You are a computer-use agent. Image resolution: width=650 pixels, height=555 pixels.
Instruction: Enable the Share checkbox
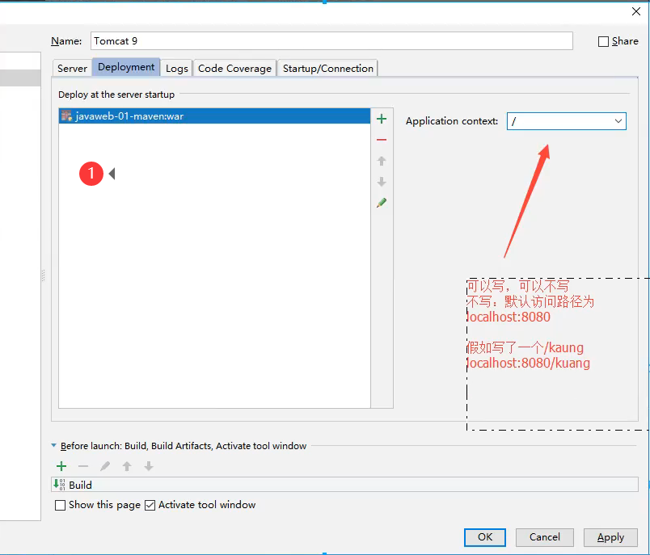[603, 41]
